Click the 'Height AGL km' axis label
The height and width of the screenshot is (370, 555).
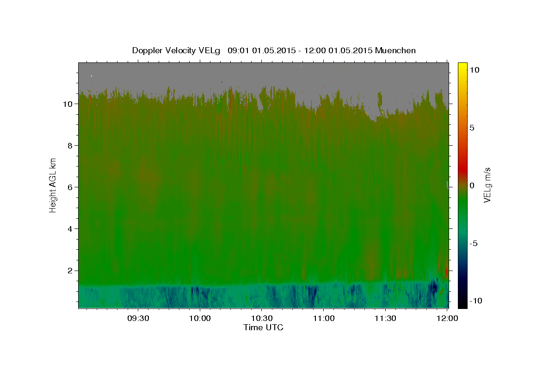click(x=53, y=185)
